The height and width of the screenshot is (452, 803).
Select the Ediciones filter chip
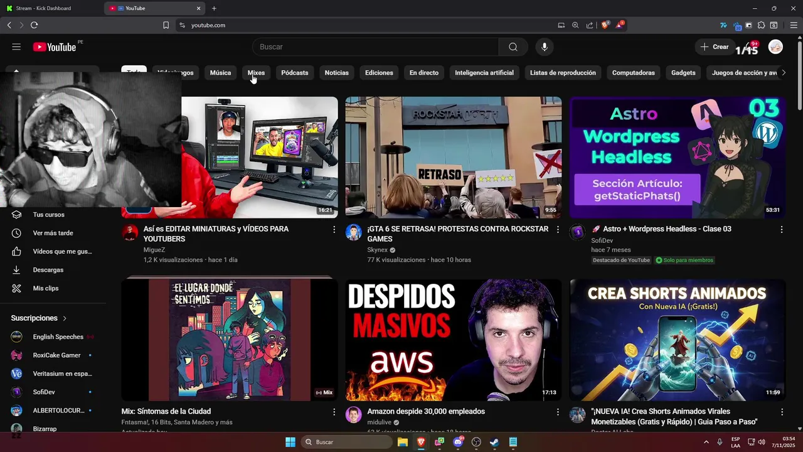coord(379,73)
